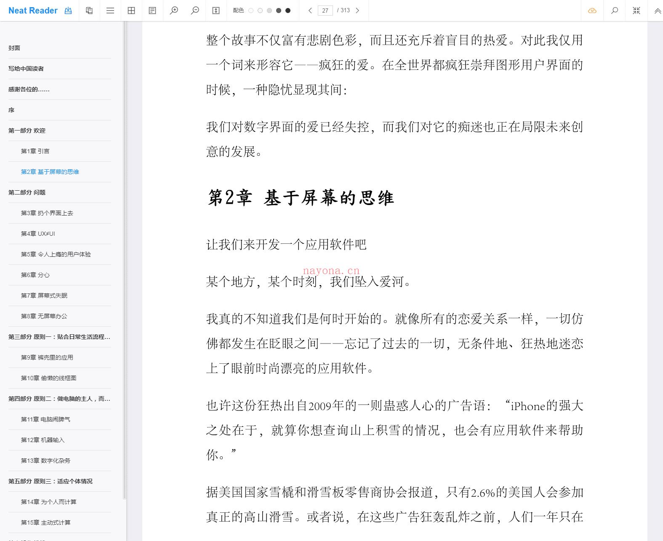The image size is (663, 541).
Task: Click the Neat Reader logo
Action: tap(33, 11)
